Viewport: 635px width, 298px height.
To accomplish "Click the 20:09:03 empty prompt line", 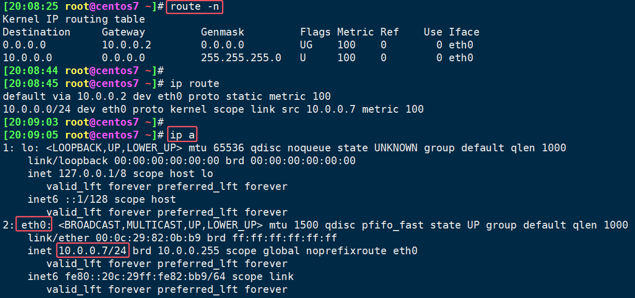I will [83, 122].
